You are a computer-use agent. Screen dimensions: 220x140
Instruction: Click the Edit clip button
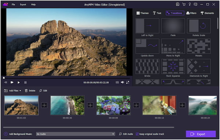tap(43, 91)
